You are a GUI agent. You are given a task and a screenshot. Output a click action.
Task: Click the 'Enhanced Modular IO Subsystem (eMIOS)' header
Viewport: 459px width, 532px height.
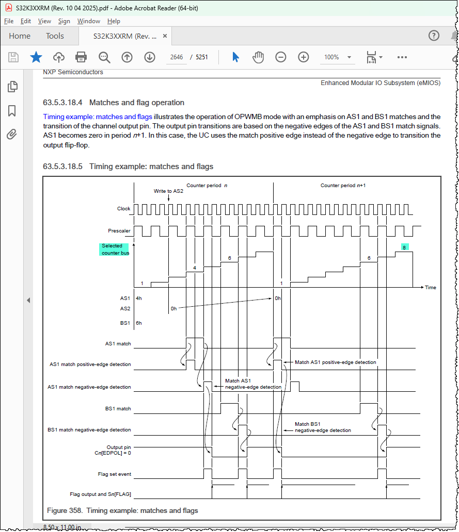click(381, 83)
